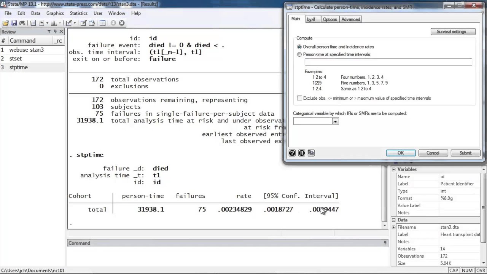The height and width of the screenshot is (274, 487).
Task: Toggle the OVR status bar indicator
Action: pyautogui.click(x=481, y=271)
